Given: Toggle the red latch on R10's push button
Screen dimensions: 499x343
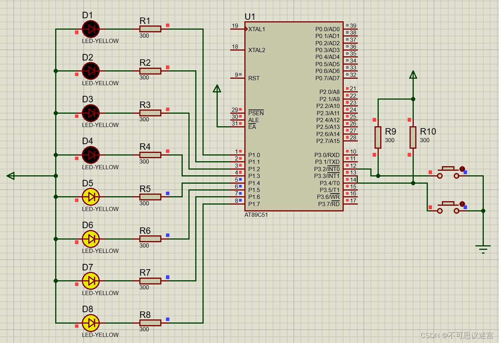Looking at the screenshot, I should pos(462,204).
